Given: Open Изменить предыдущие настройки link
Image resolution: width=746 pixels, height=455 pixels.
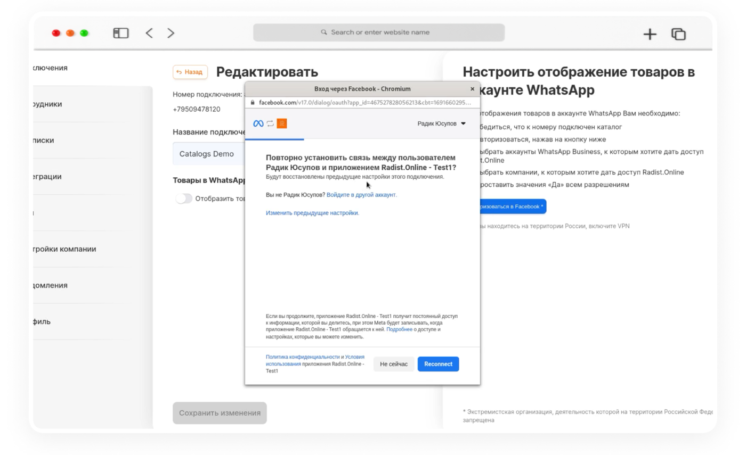Looking at the screenshot, I should (312, 213).
